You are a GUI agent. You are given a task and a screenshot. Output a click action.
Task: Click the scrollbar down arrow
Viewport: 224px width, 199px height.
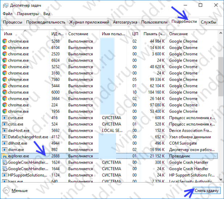[x=221, y=179]
